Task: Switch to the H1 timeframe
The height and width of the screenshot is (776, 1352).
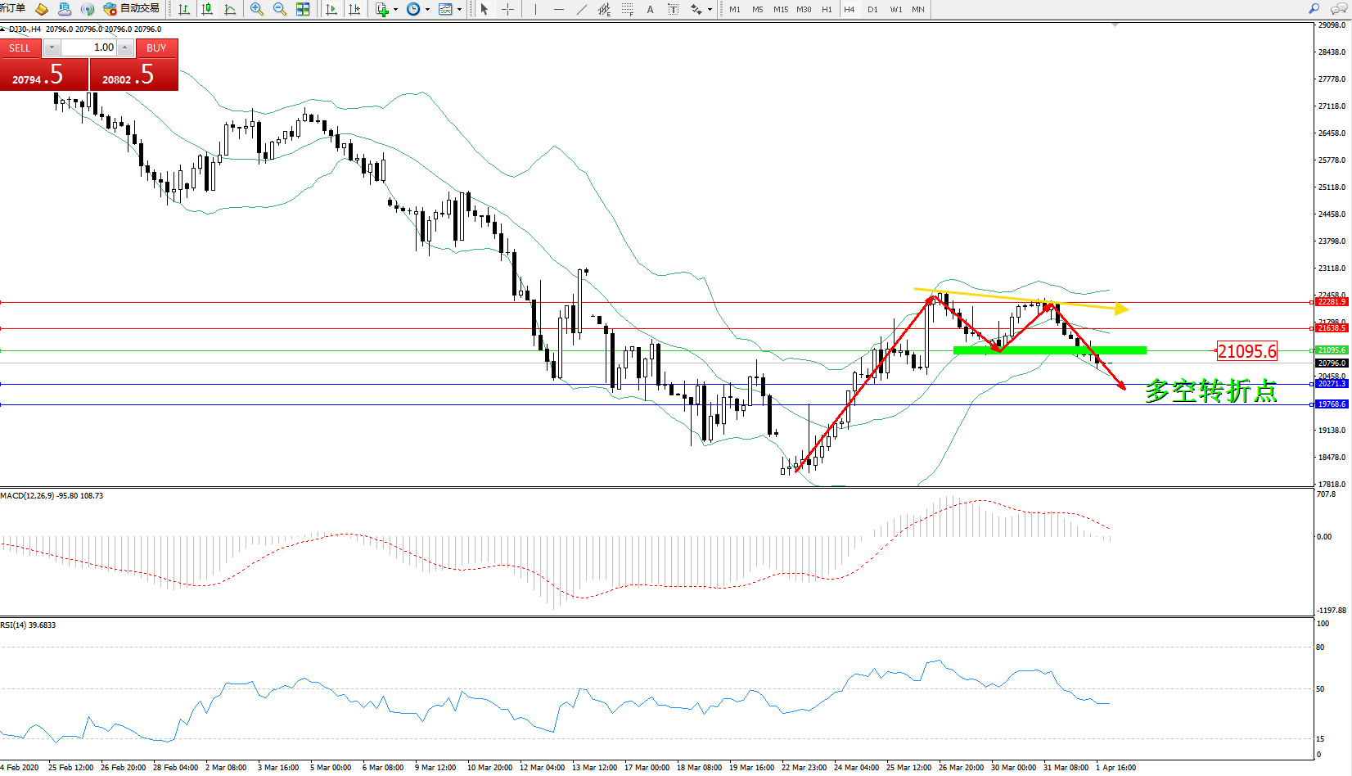Action: tap(827, 9)
